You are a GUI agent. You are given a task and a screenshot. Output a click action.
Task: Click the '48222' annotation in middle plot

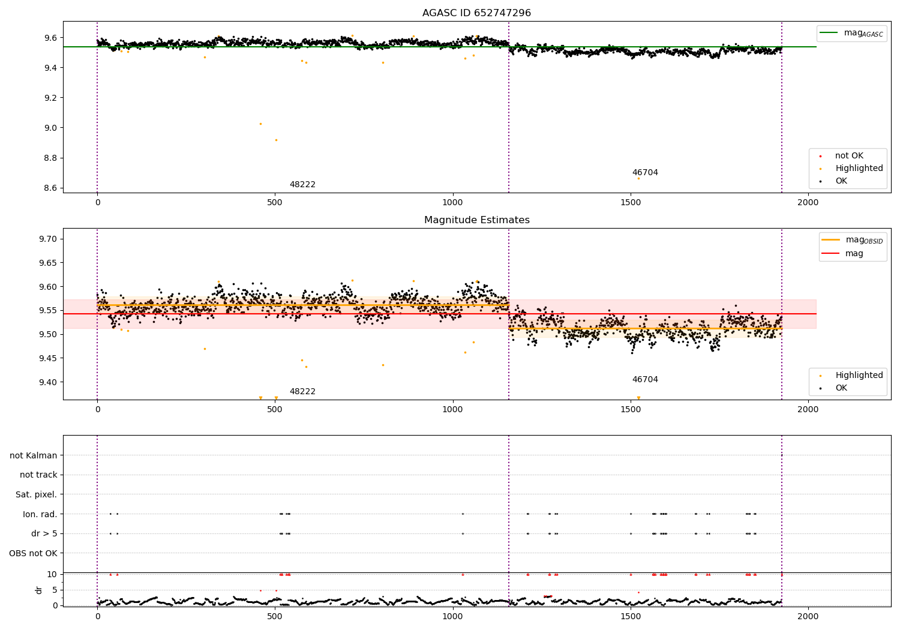tap(302, 392)
